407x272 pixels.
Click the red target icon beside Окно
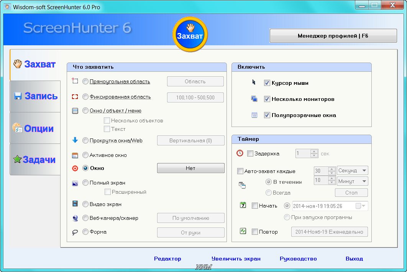point(75,168)
